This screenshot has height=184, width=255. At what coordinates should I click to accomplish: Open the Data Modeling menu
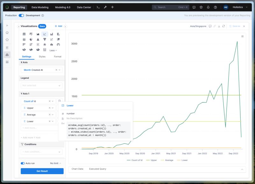[x=40, y=7]
